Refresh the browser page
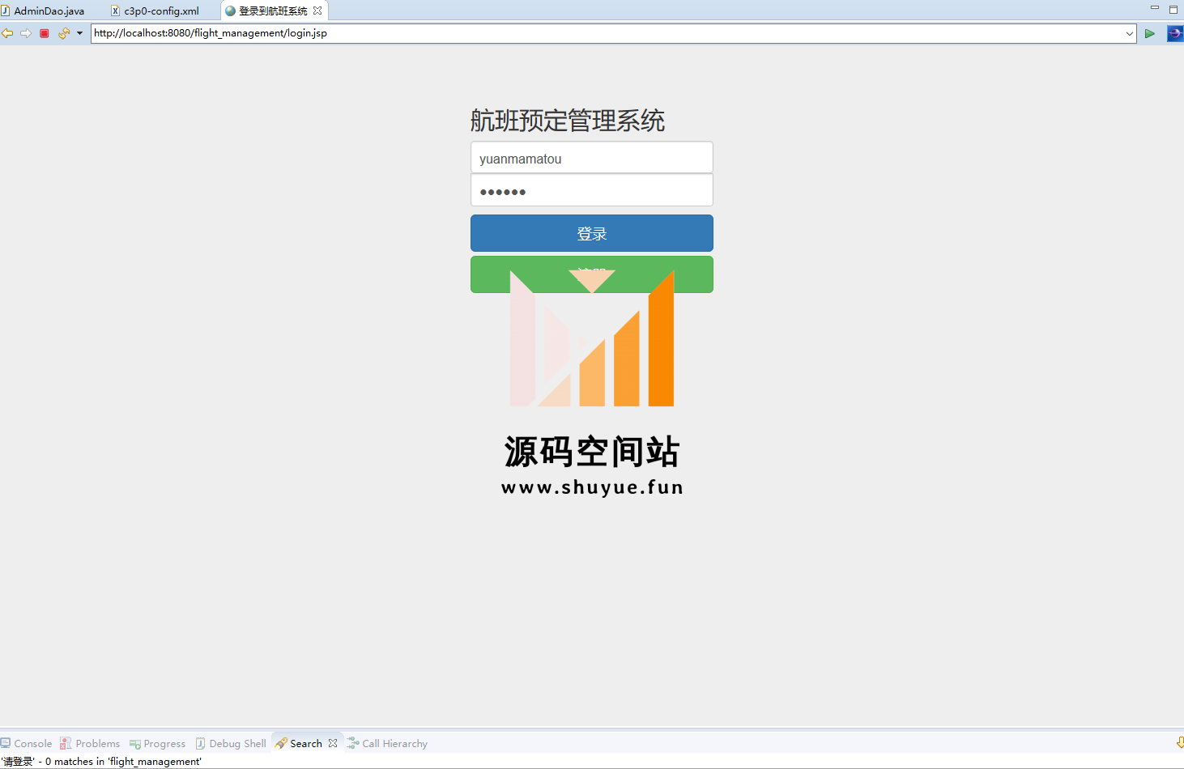 click(x=63, y=33)
